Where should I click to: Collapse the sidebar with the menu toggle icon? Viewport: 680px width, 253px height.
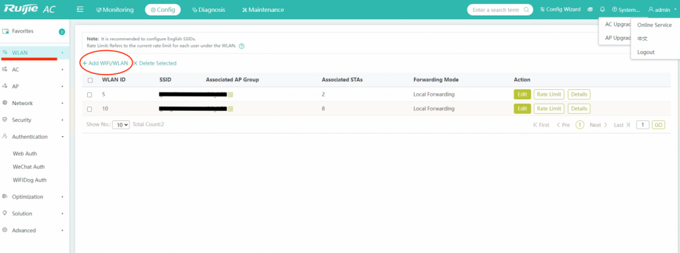pyautogui.click(x=80, y=9)
